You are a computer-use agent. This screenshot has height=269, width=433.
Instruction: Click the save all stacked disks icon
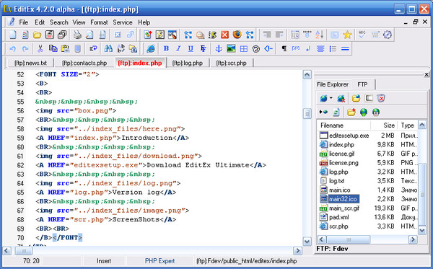click(62, 35)
